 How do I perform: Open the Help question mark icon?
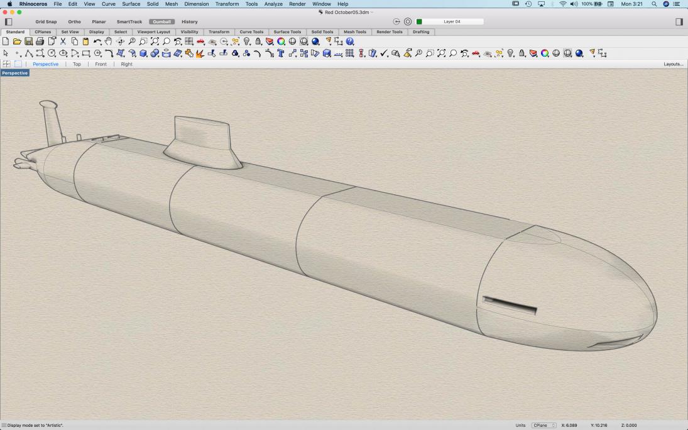[350, 41]
